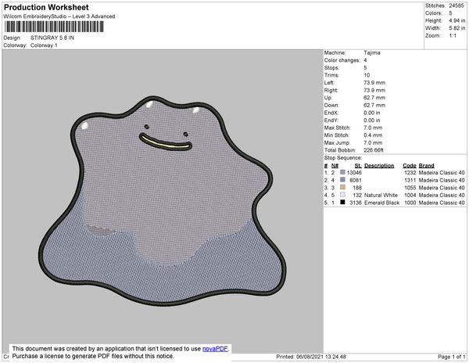The height and width of the screenshot is (363, 469).
Task: Select the purple swatch for code 1232
Action: [343, 173]
